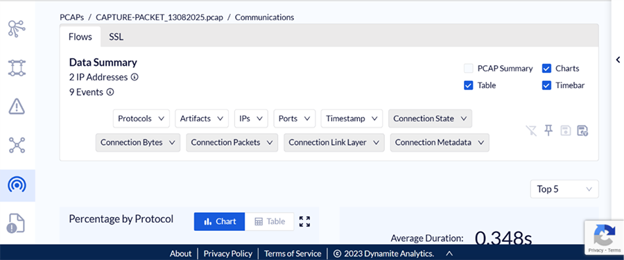Open the Connection Packets dropdown
This screenshot has height=260, width=624.
click(232, 143)
